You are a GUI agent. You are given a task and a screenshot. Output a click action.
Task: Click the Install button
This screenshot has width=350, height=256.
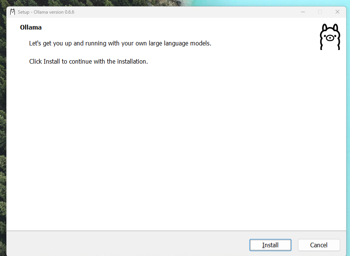(x=270, y=245)
